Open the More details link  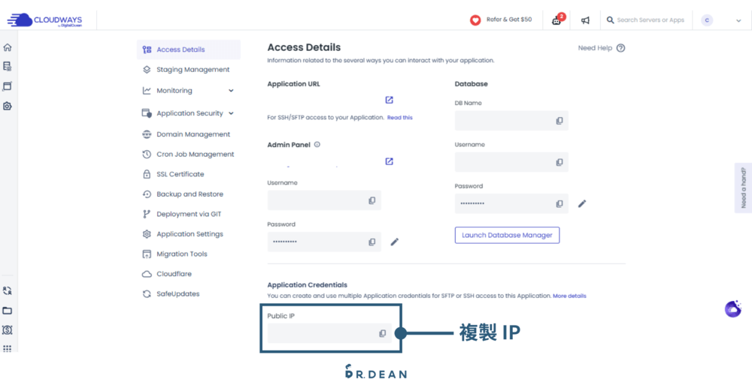[569, 296]
